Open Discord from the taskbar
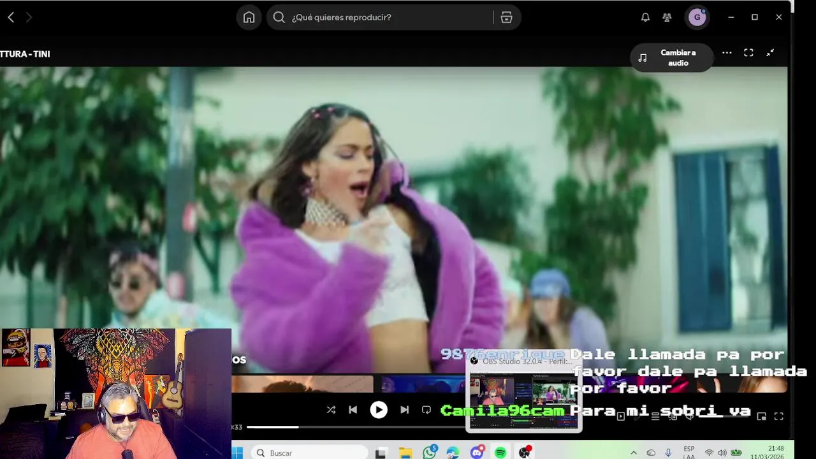The image size is (816, 459). pos(477,453)
